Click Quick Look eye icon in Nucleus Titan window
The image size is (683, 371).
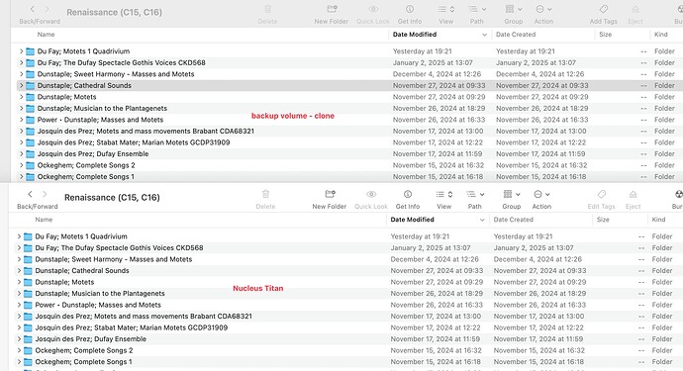coord(371,194)
